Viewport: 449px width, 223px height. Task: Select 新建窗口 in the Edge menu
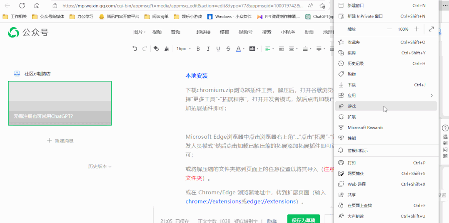tap(386, 5)
